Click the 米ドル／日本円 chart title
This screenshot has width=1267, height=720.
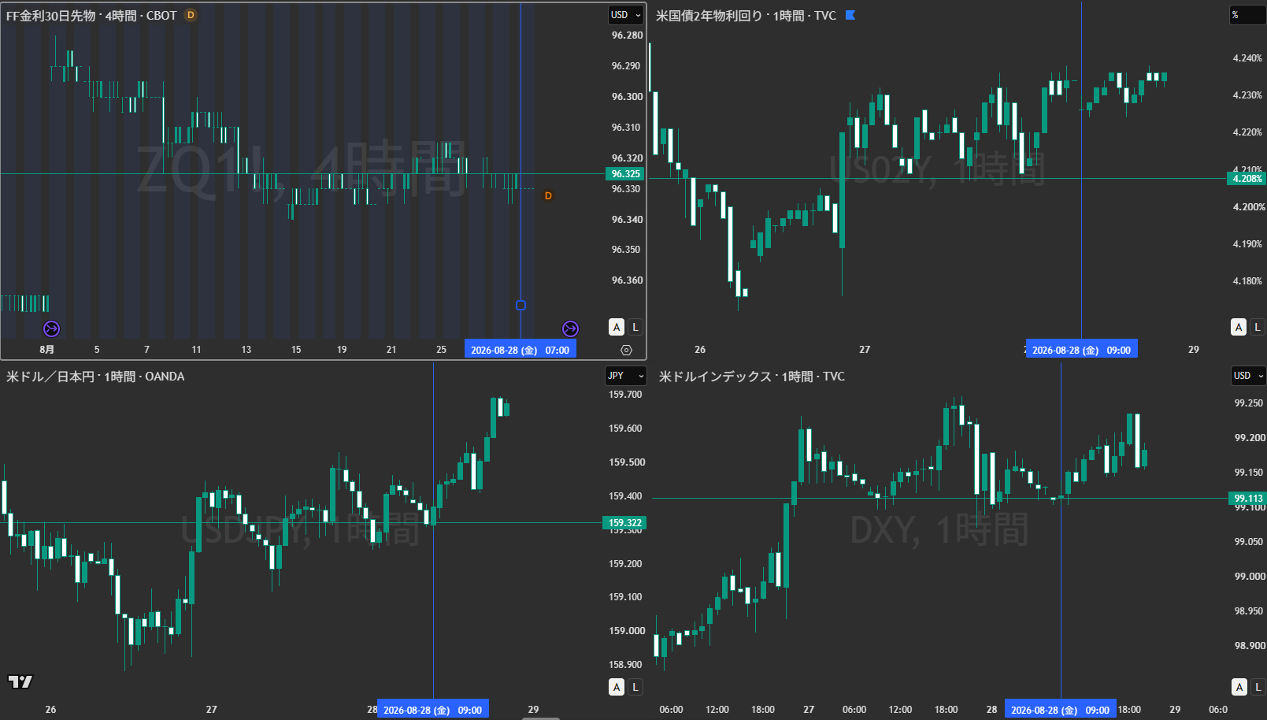pyautogui.click(x=50, y=377)
